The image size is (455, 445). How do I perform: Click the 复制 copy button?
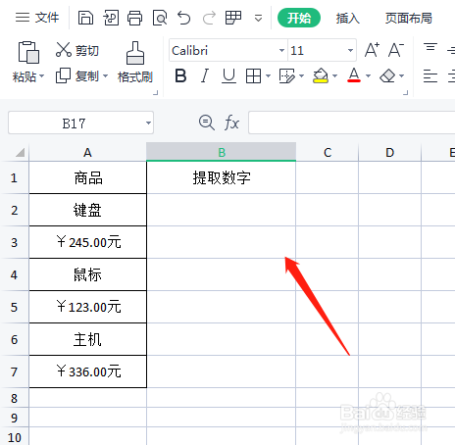(77, 76)
